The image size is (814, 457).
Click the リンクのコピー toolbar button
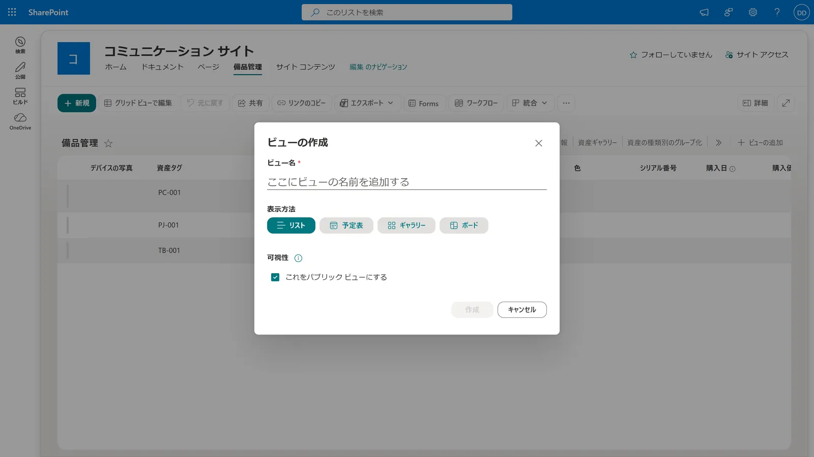[x=302, y=103]
